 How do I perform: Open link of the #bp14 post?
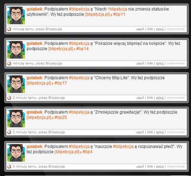pyautogui.click(x=150, y=63)
